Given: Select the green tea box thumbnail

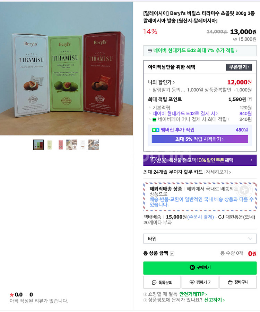Looking at the screenshot, I should pos(50,145).
